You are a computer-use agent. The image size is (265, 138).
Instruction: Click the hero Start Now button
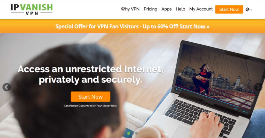[x=90, y=97]
